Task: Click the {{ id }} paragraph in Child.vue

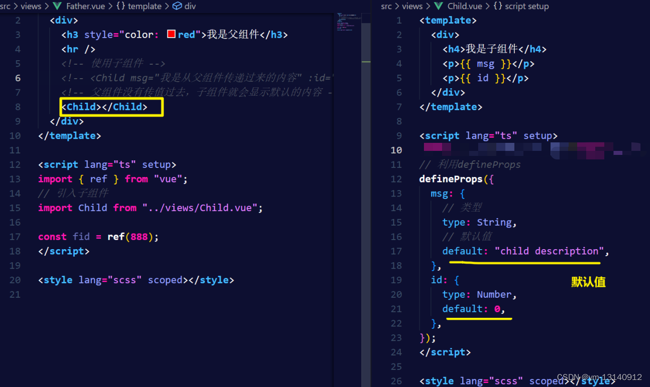Action: [x=486, y=78]
